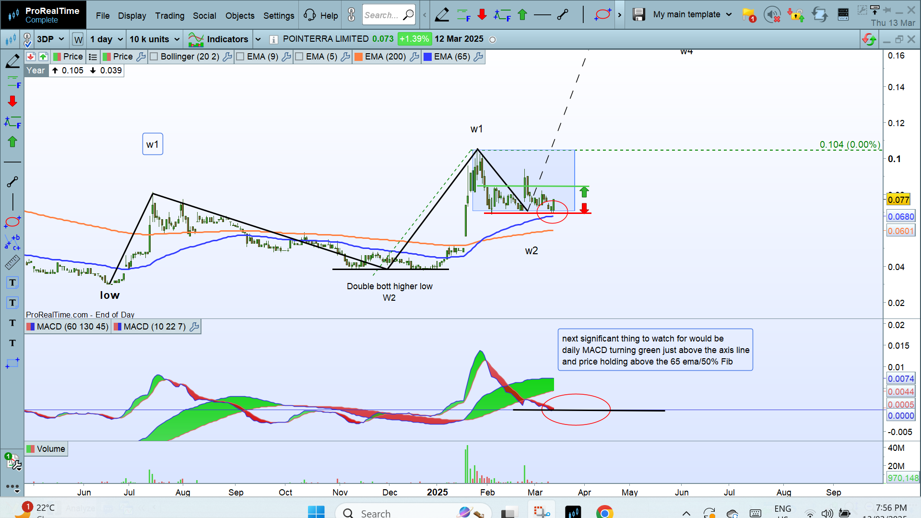Image resolution: width=921 pixels, height=518 pixels.
Task: Toggle the cursor link mode icon
Action: click(27, 39)
